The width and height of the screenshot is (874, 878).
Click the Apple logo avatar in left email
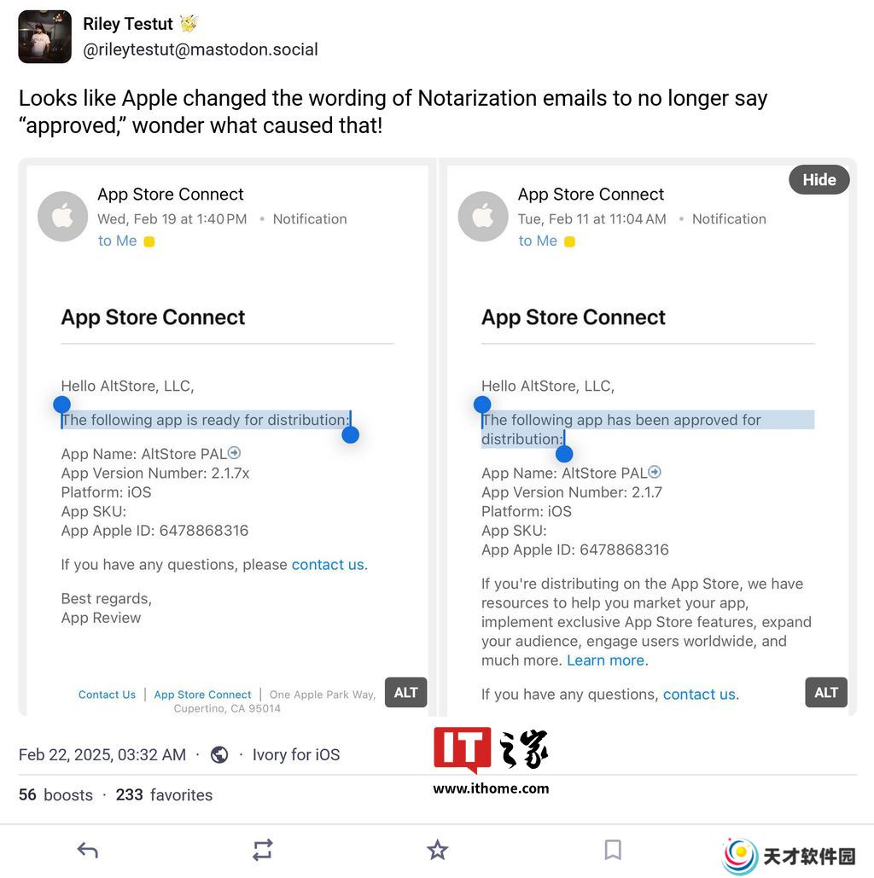[x=63, y=216]
